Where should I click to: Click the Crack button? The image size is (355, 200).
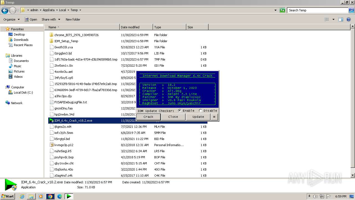point(148,117)
